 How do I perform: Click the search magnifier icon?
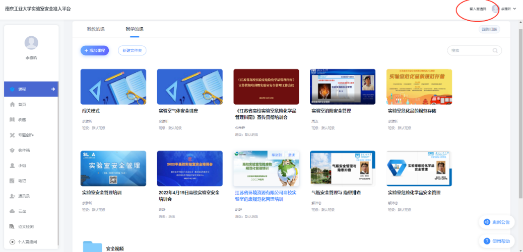pyautogui.click(x=495, y=50)
